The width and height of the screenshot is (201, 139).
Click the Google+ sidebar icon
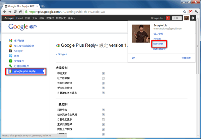[10, 51]
